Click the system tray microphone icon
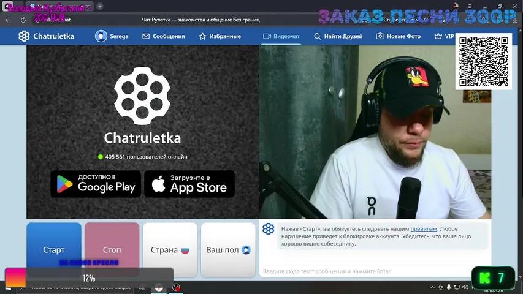This screenshot has width=523, height=294. pyautogui.click(x=449, y=287)
